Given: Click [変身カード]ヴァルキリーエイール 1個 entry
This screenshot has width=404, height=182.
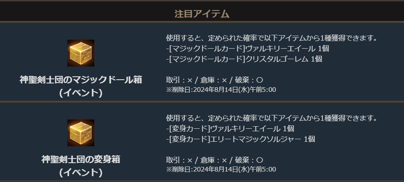Looking at the screenshot, I should click(x=230, y=128).
